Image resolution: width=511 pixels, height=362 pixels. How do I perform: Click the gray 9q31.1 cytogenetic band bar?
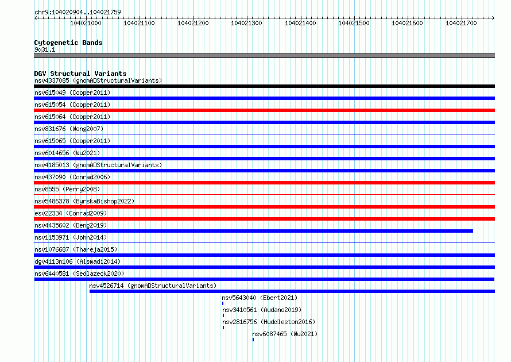point(264,56)
